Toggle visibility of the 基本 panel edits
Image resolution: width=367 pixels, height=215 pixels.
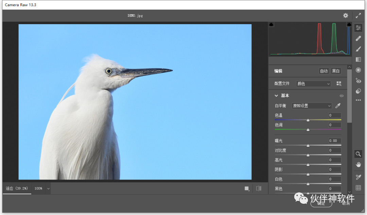(x=342, y=96)
